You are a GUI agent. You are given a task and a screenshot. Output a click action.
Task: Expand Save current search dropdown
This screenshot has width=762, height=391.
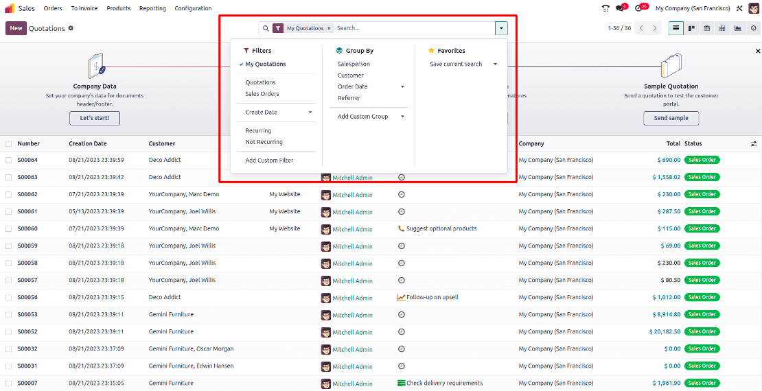point(495,64)
